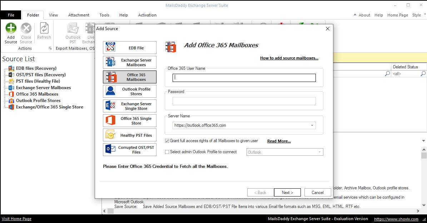The height and width of the screenshot is (223, 427).
Task: Close the Add Source dialog
Action: (328, 29)
